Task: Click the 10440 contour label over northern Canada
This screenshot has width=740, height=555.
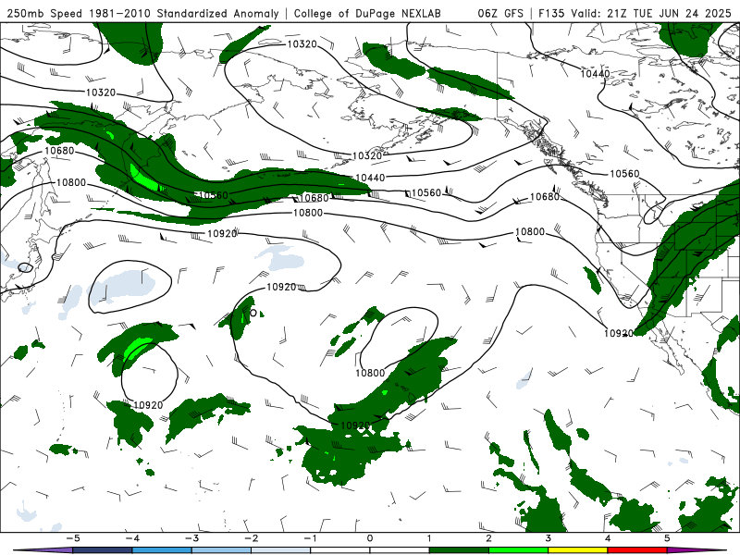Action: click(595, 74)
